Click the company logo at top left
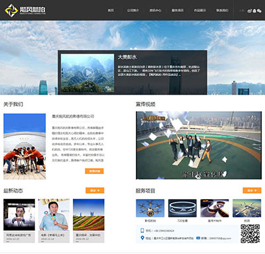The image size is (265, 254). (x=25, y=10)
